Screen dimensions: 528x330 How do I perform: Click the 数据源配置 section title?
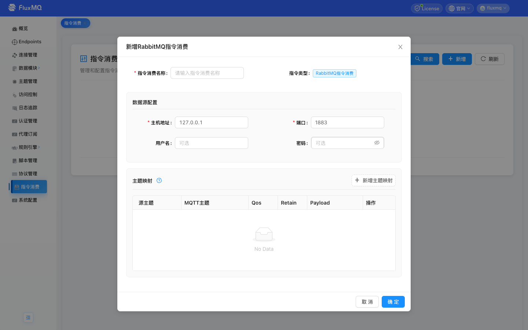coord(145,102)
